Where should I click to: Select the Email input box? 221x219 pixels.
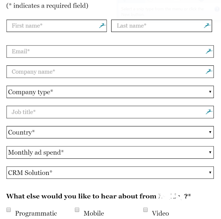[104, 52]
